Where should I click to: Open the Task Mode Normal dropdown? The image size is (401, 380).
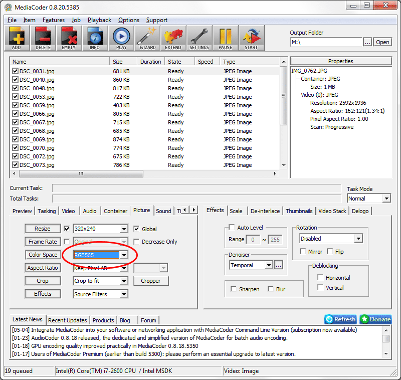coord(386,198)
